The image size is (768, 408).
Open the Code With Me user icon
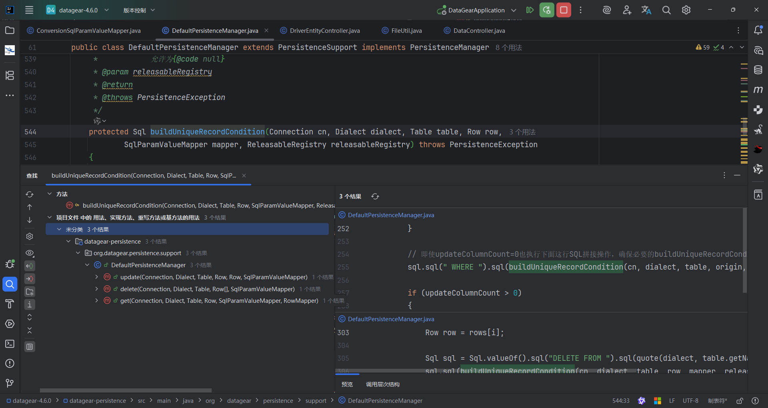coord(627,10)
